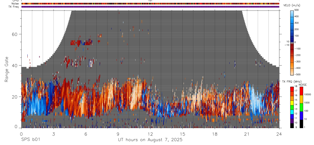Click the y-axis tick label 60
This screenshot has width=314, height=145.
14,34
